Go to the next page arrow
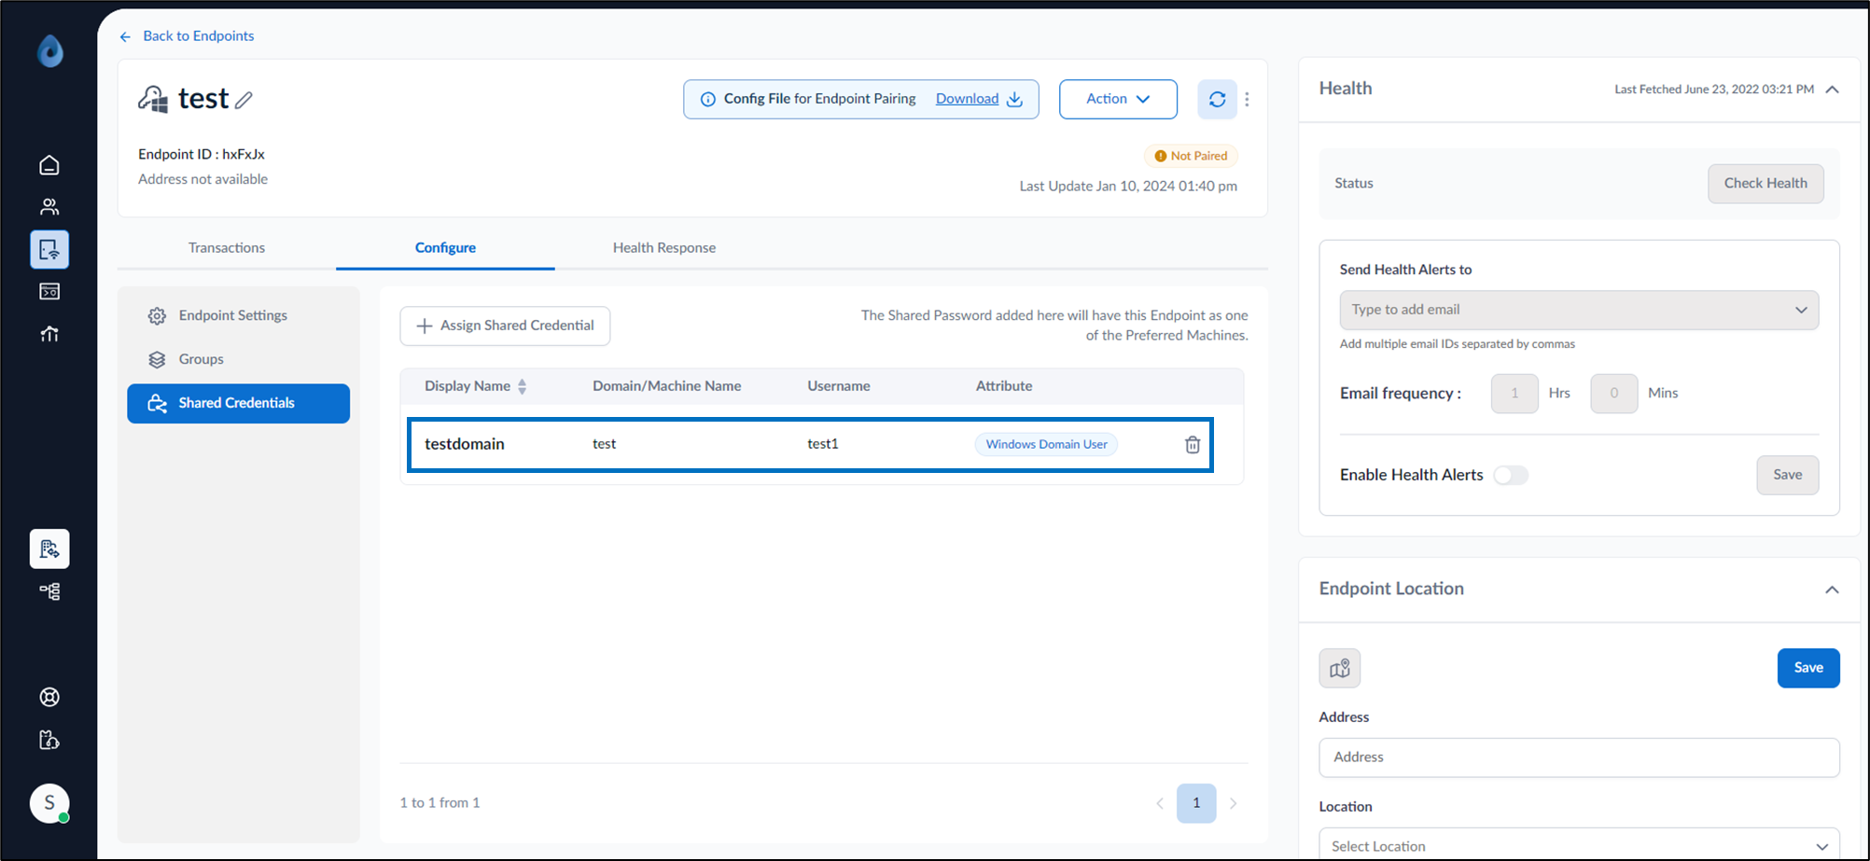This screenshot has width=1870, height=861. click(1234, 803)
